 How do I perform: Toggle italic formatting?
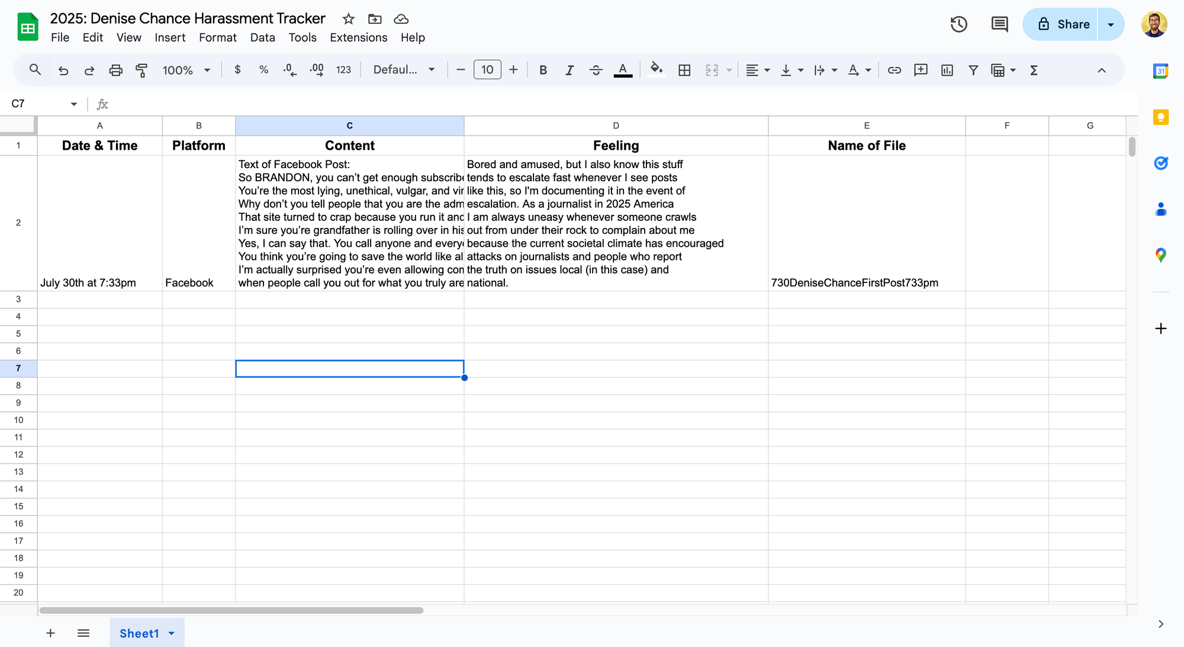[569, 70]
